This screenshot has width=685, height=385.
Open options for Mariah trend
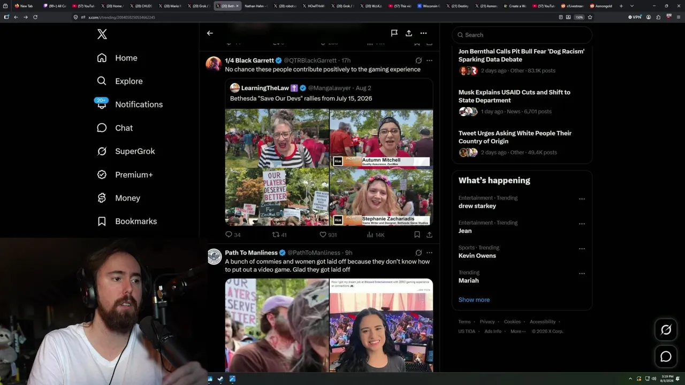582,273
